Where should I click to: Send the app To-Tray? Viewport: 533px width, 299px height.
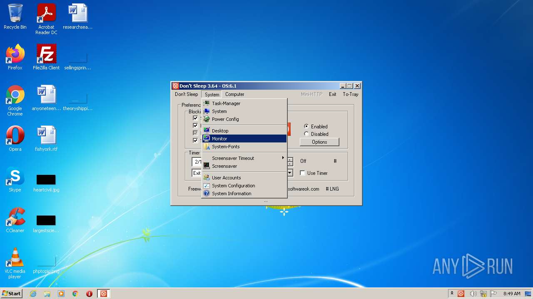[x=351, y=94]
